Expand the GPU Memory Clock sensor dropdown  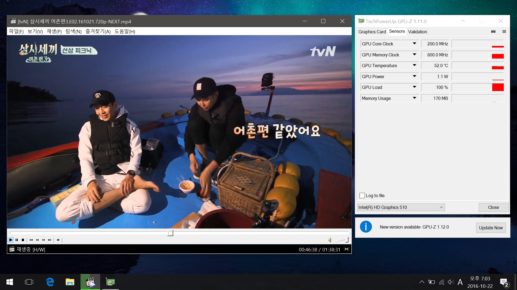[414, 55]
